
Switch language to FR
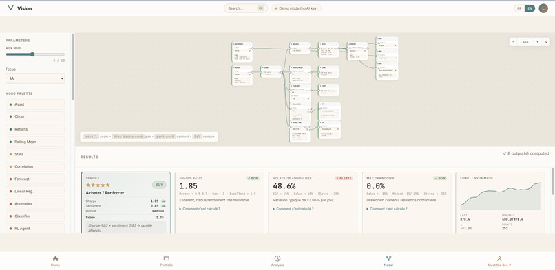pos(519,8)
